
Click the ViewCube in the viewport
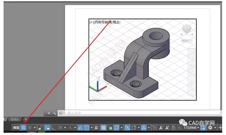tap(186, 29)
